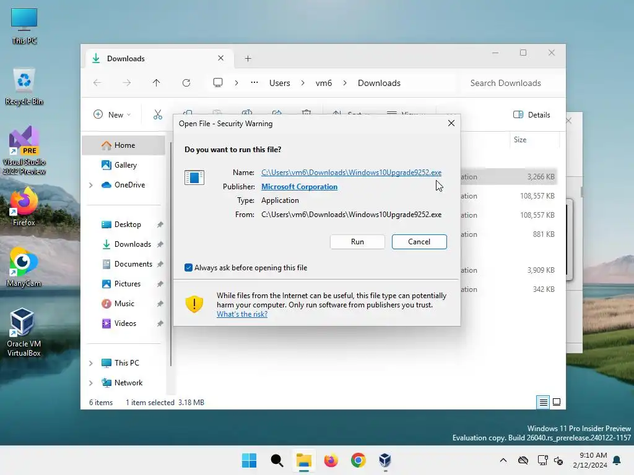634x475 pixels.
Task: Go forward in File Explorer
Action: pyautogui.click(x=126, y=83)
